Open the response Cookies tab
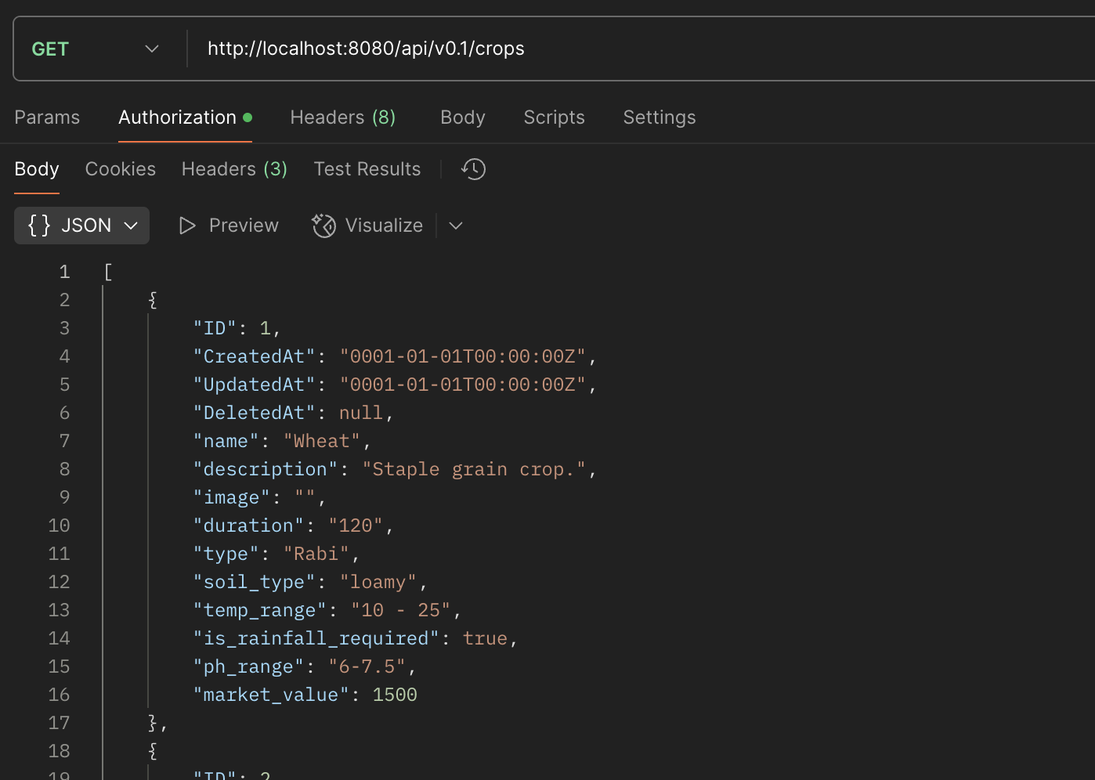This screenshot has width=1095, height=780. [121, 169]
